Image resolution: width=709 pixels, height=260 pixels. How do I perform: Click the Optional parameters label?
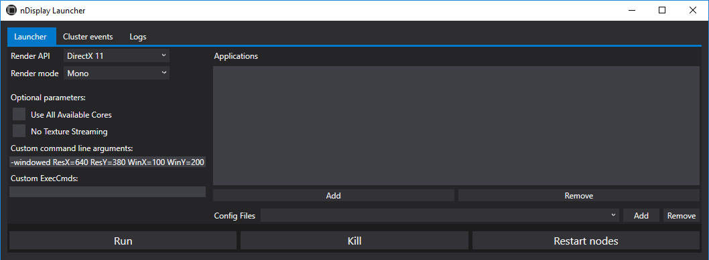48,98
